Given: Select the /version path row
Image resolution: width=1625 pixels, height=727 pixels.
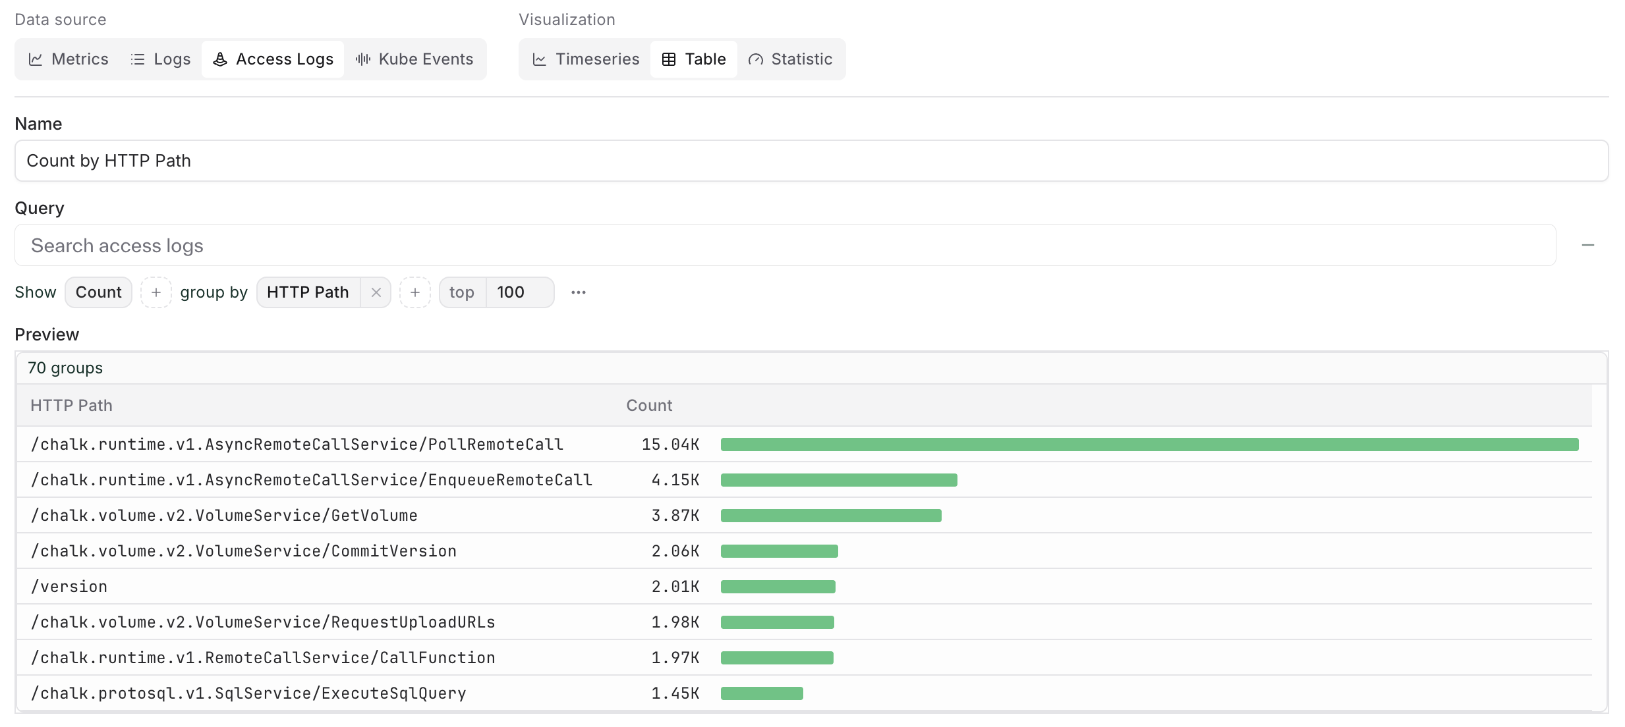Looking at the screenshot, I should pyautogui.click(x=804, y=587).
